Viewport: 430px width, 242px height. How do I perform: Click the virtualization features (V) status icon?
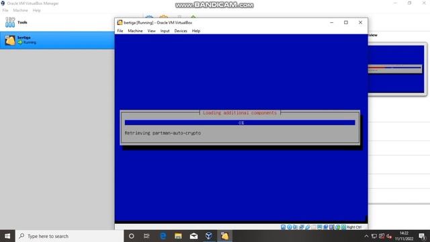pos(331,227)
